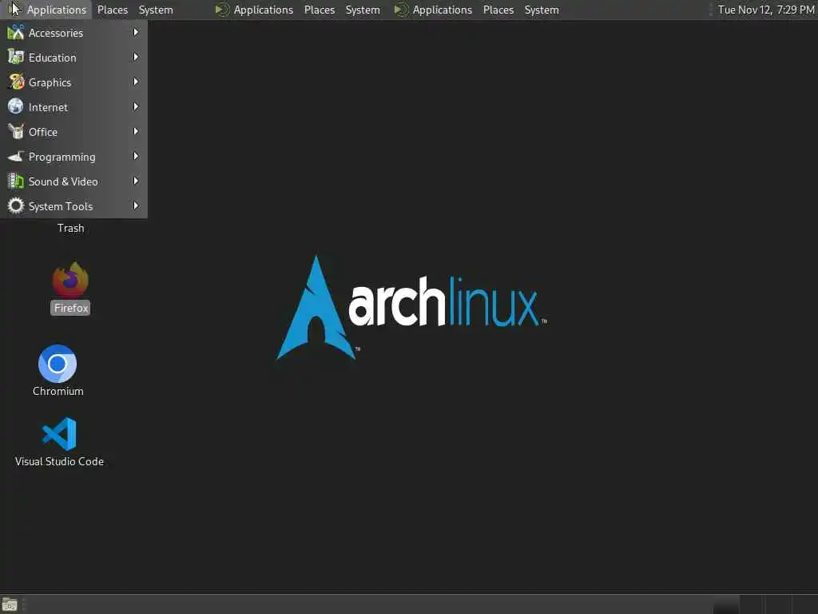Image resolution: width=818 pixels, height=614 pixels.
Task: Select the Firefox desktop icon
Action: 70,288
